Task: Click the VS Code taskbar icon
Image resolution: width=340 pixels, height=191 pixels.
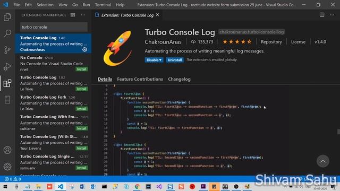Action: pos(61,186)
